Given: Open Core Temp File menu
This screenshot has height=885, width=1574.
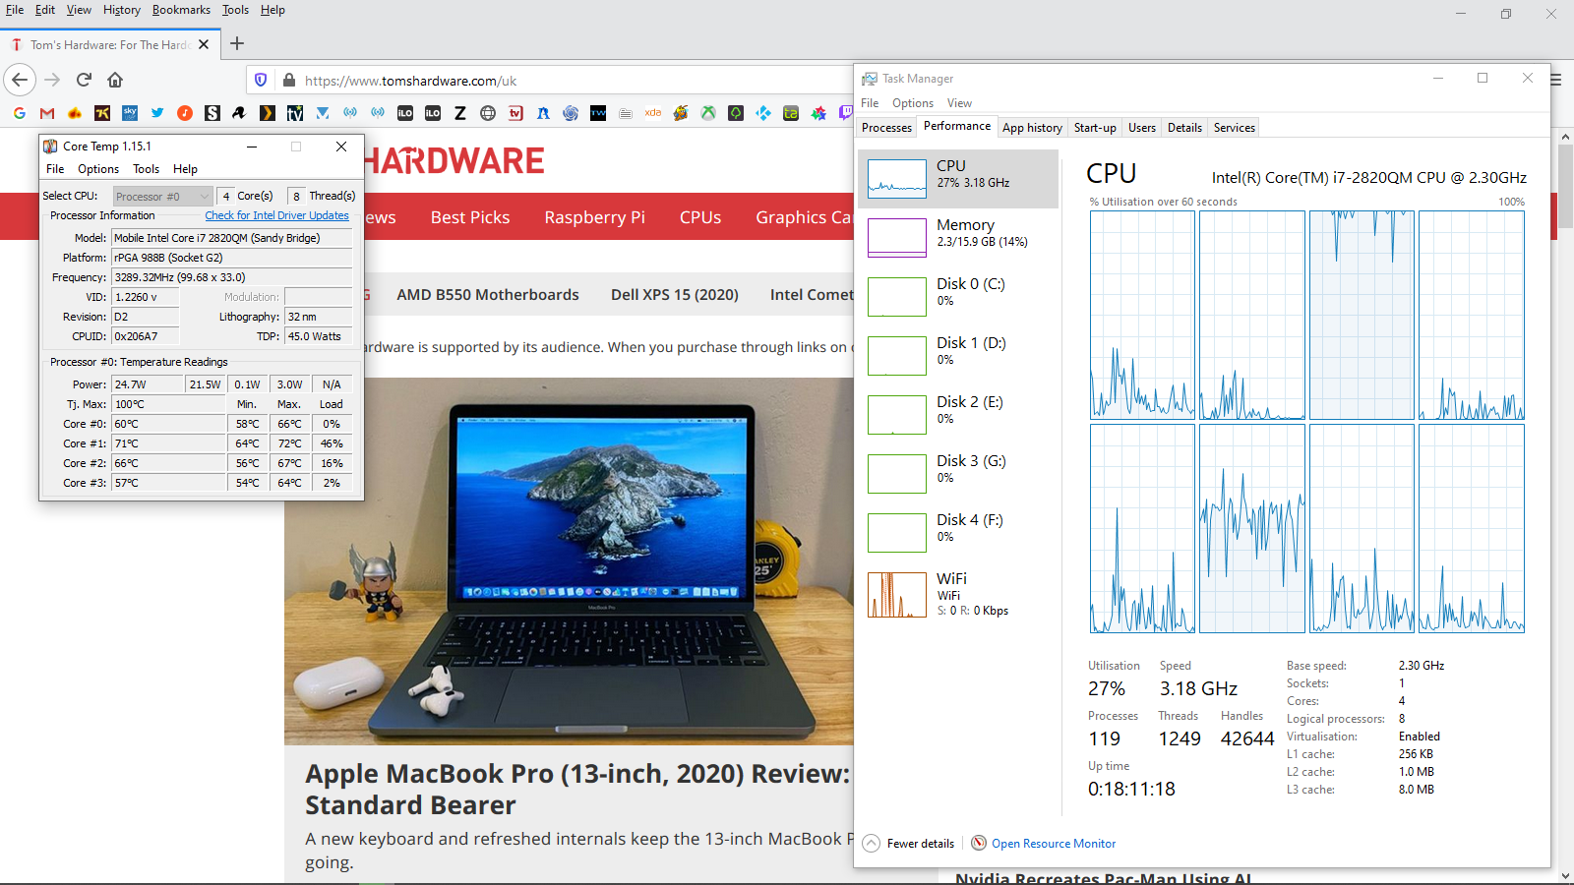Looking at the screenshot, I should click(x=55, y=169).
